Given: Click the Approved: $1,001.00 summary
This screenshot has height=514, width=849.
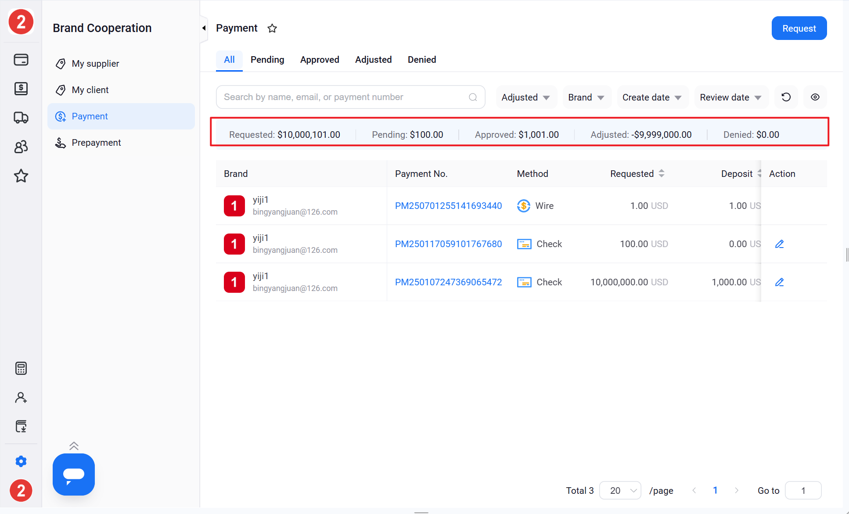Looking at the screenshot, I should tap(517, 135).
